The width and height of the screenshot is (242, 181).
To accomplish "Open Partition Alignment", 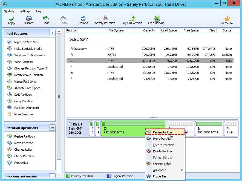I will (x=27, y=108).
